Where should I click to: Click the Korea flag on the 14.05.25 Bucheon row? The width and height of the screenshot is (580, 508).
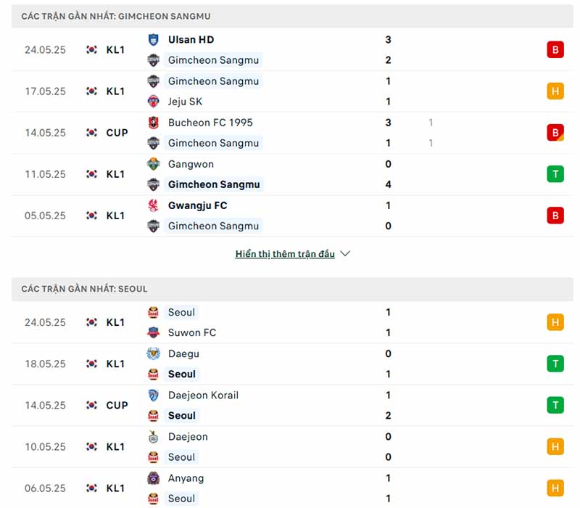(x=91, y=133)
